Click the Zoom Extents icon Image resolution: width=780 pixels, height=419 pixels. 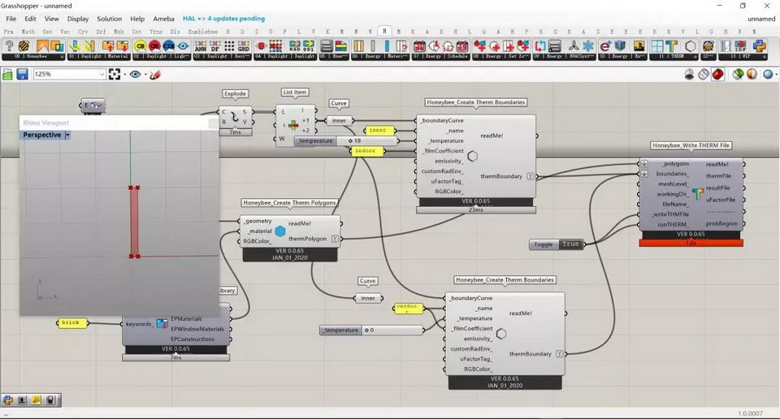click(115, 74)
